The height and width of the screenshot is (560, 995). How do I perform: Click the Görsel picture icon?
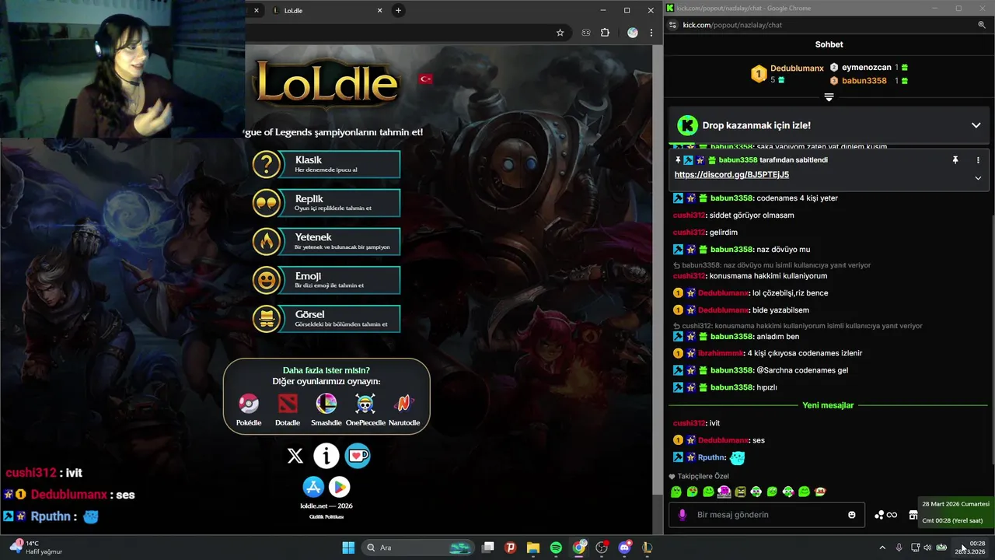click(x=267, y=318)
